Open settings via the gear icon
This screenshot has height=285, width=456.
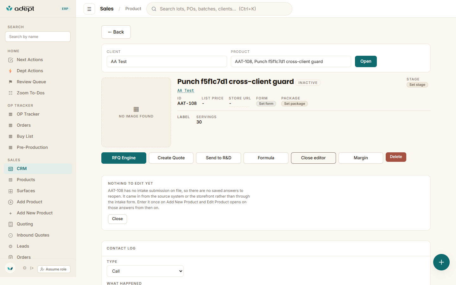(x=25, y=268)
